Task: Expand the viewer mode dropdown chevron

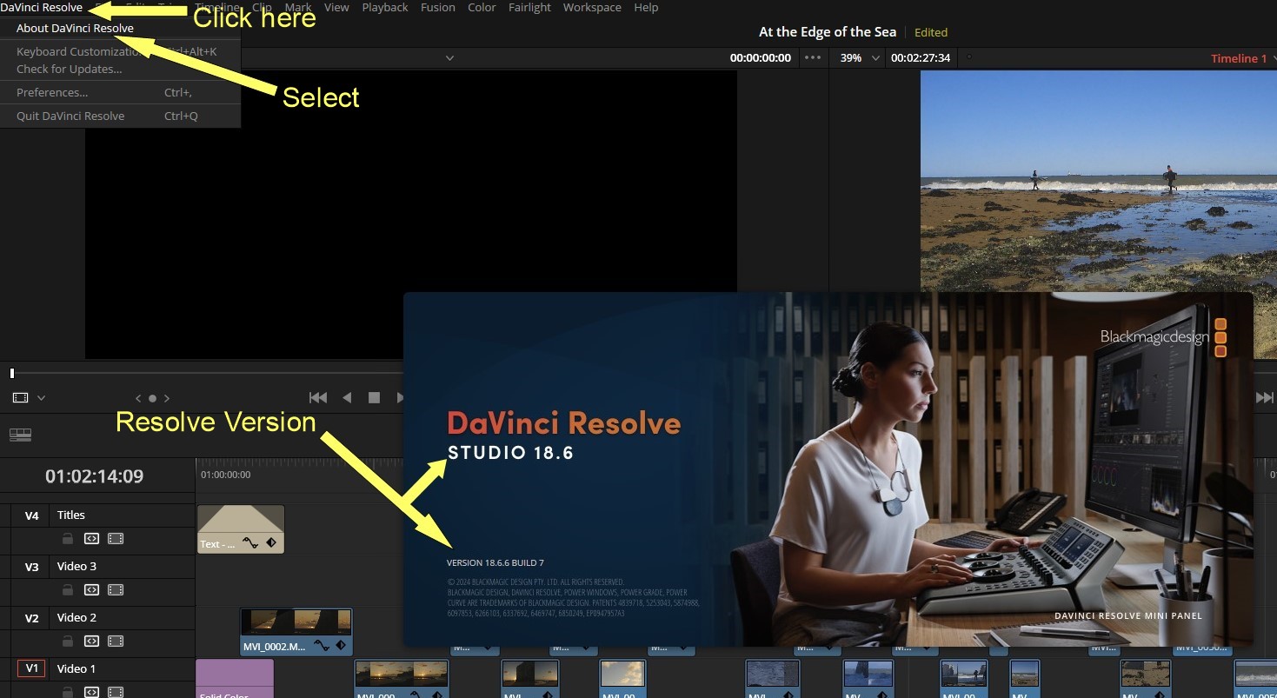Action: pos(41,398)
